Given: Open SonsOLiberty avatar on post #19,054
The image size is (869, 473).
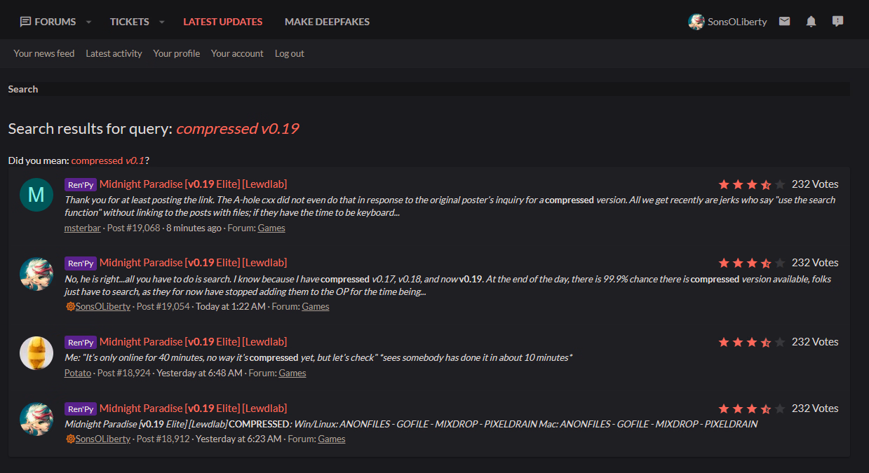Looking at the screenshot, I should [36, 273].
